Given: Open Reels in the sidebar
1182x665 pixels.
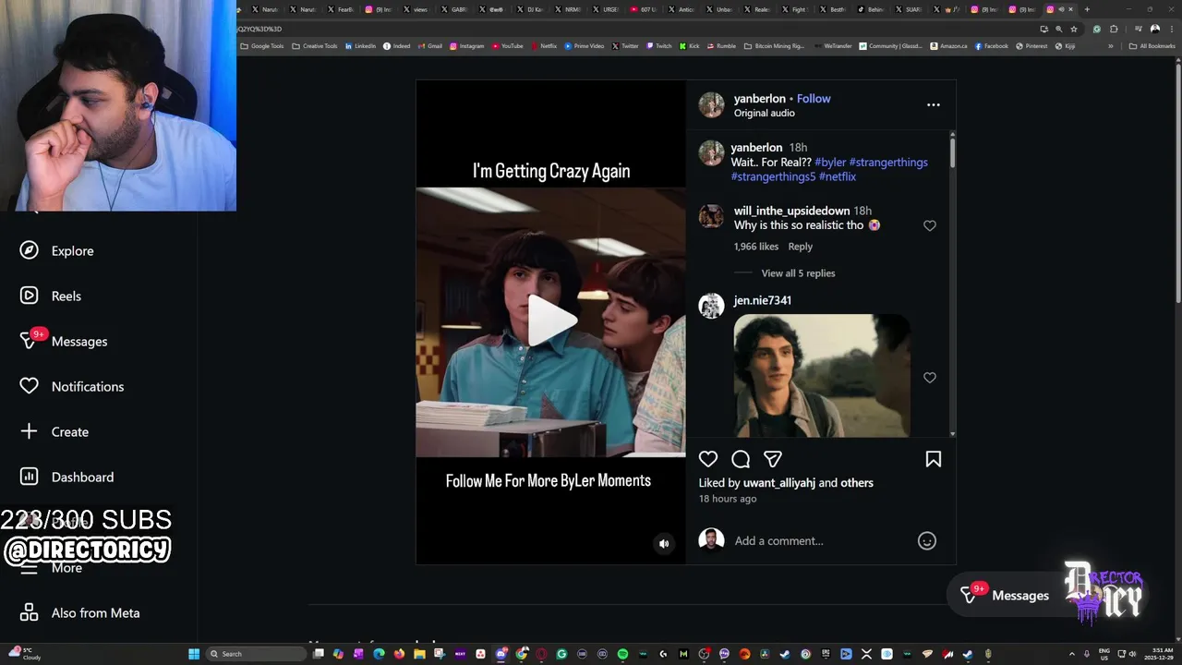Looking at the screenshot, I should click(51, 296).
